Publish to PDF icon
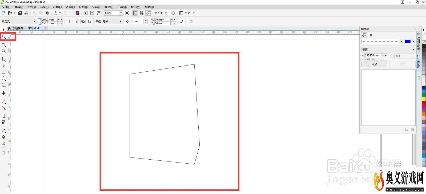426x194 pixels. [99, 13]
